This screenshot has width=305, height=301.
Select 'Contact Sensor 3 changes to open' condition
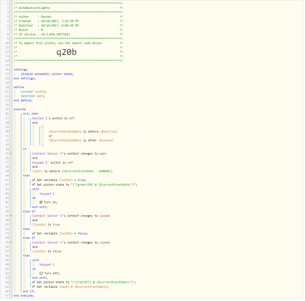click(x=69, y=153)
